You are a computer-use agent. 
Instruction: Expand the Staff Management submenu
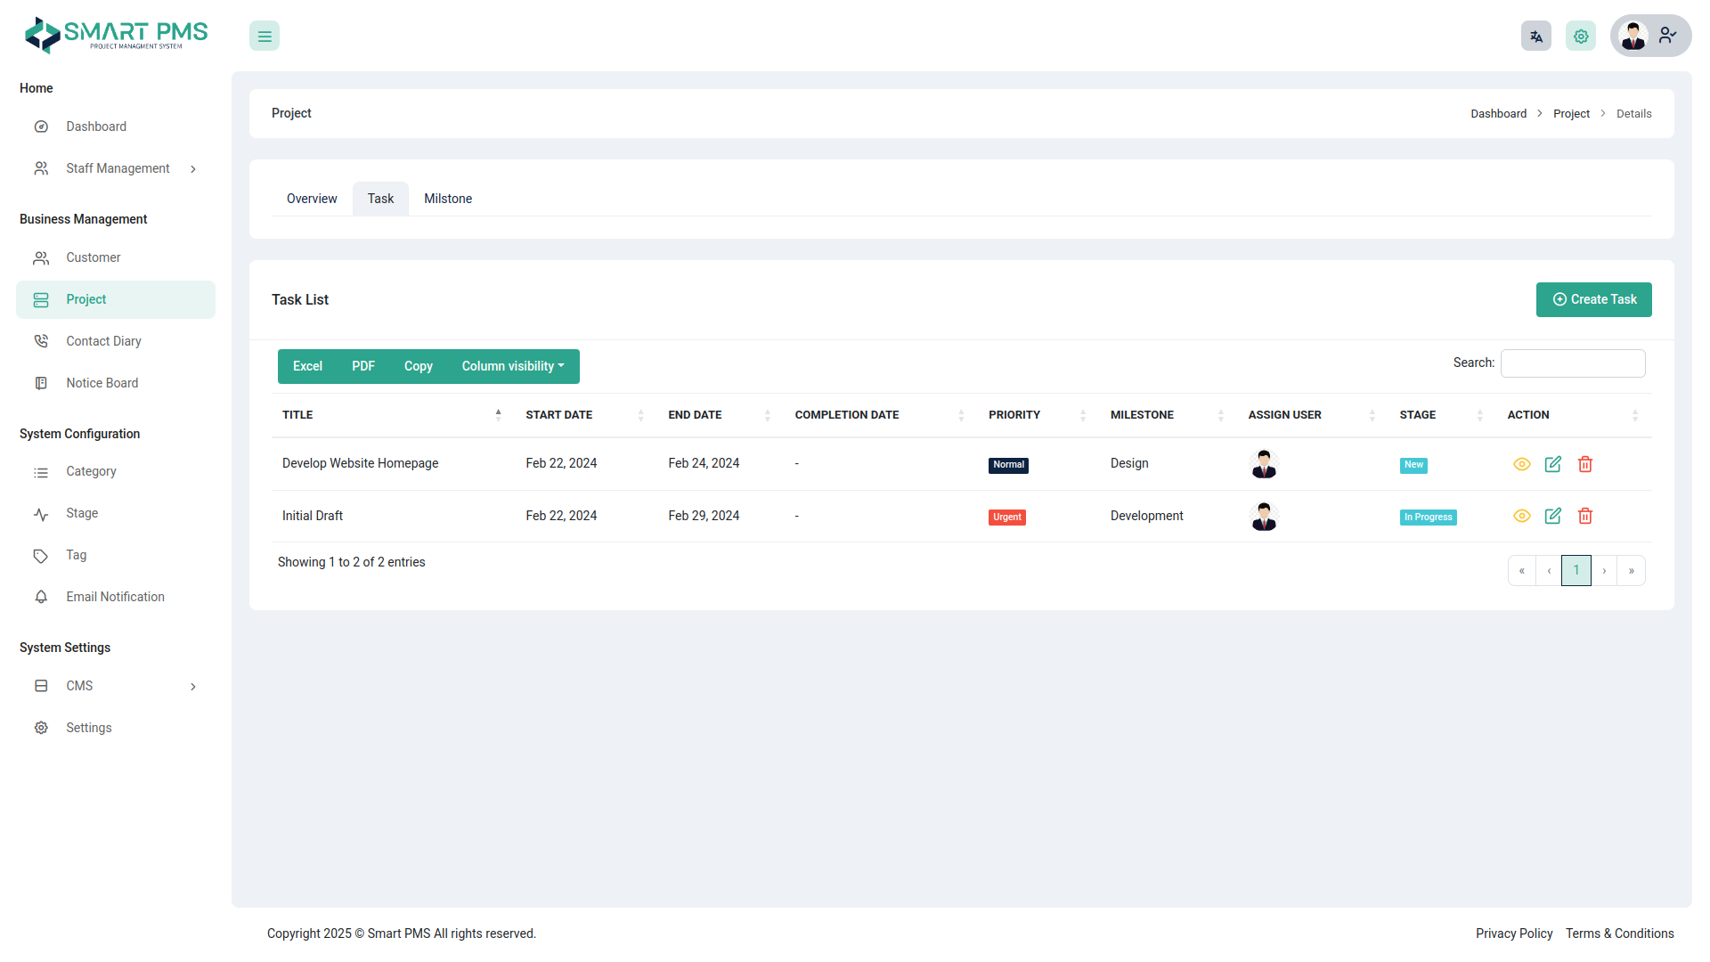click(117, 168)
